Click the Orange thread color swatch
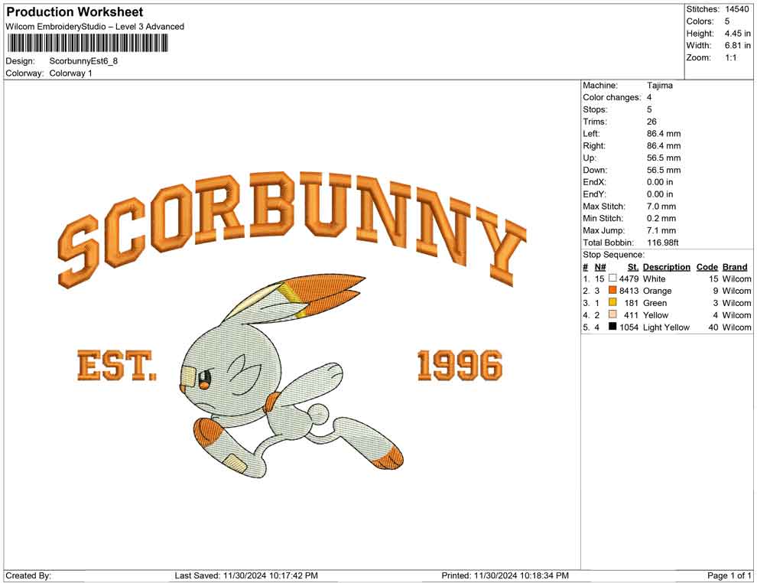This screenshot has height=583, width=757. [x=612, y=290]
